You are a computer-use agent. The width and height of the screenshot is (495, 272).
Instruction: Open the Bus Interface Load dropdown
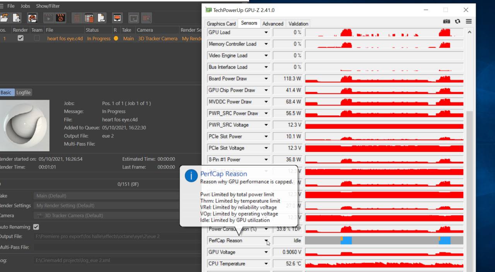tap(266, 67)
